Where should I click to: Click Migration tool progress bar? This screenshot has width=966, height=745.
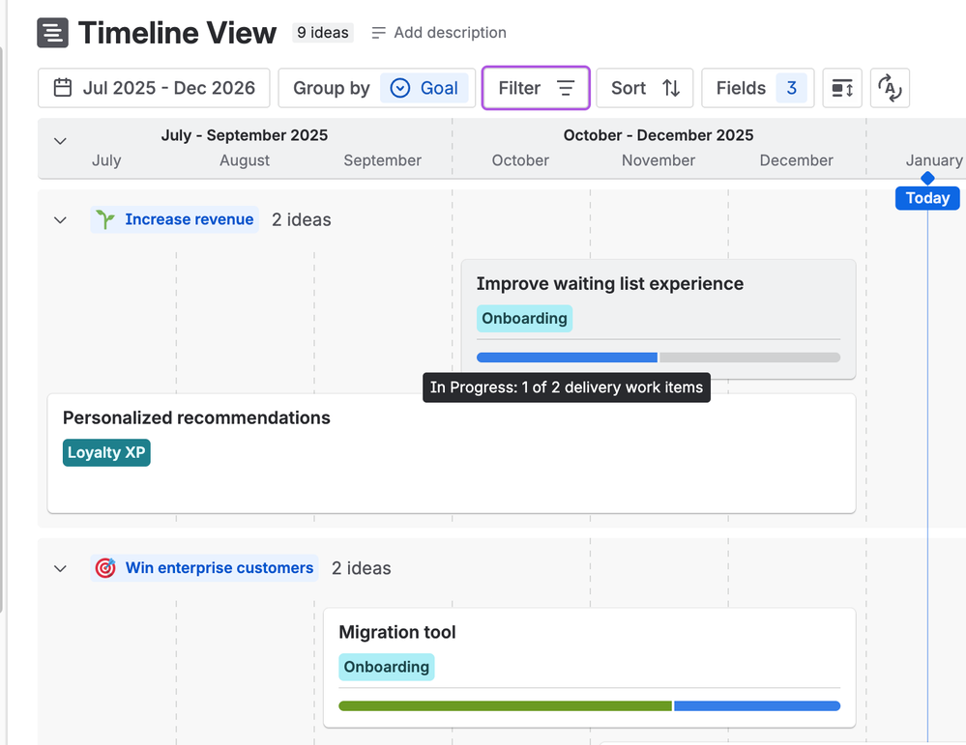point(589,705)
